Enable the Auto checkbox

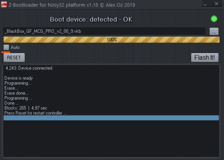click(6, 47)
